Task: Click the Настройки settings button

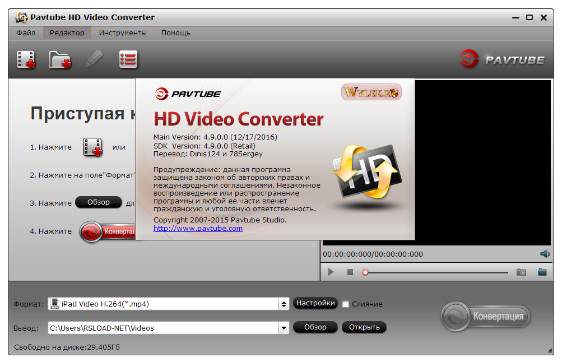Action: point(315,303)
